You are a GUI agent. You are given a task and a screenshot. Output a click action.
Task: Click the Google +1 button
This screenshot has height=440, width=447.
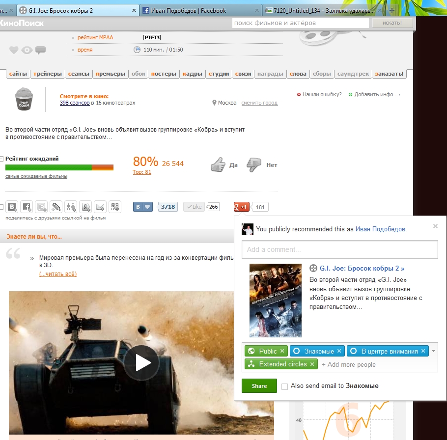point(242,207)
